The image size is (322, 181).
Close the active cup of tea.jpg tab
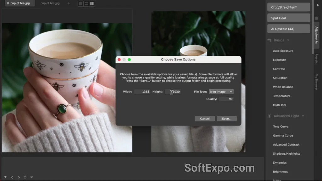[8, 3]
